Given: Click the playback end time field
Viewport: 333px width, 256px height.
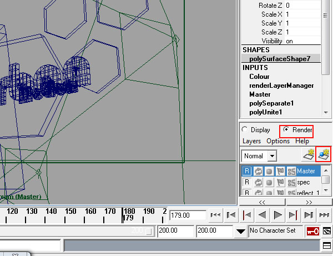Looking at the screenshot, I should [x=175, y=230].
